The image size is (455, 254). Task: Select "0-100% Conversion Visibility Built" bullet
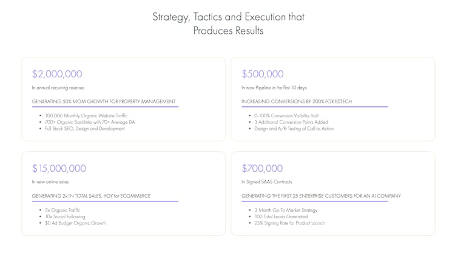click(x=286, y=116)
